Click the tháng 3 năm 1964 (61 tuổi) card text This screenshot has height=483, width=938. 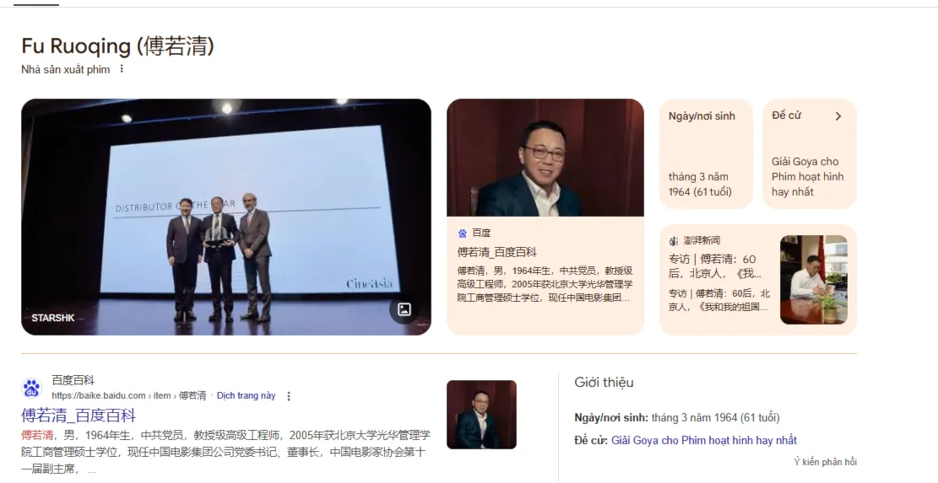(700, 185)
